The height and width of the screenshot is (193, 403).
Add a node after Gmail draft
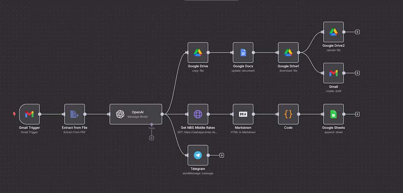coord(357,73)
